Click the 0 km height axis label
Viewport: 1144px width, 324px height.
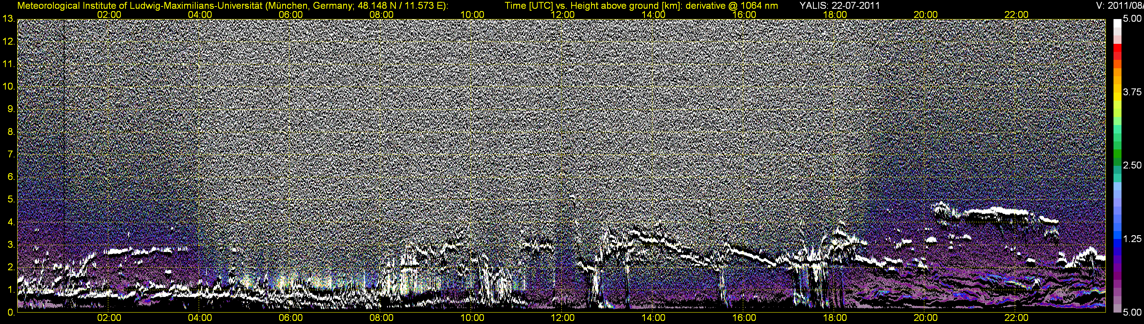pos(11,313)
